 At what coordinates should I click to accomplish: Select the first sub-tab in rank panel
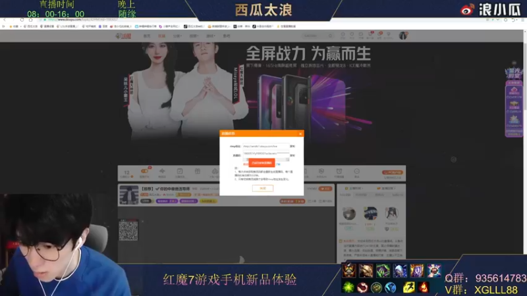[345, 195]
